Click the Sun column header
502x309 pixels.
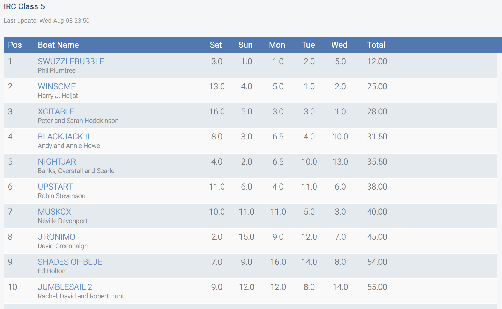pos(245,45)
